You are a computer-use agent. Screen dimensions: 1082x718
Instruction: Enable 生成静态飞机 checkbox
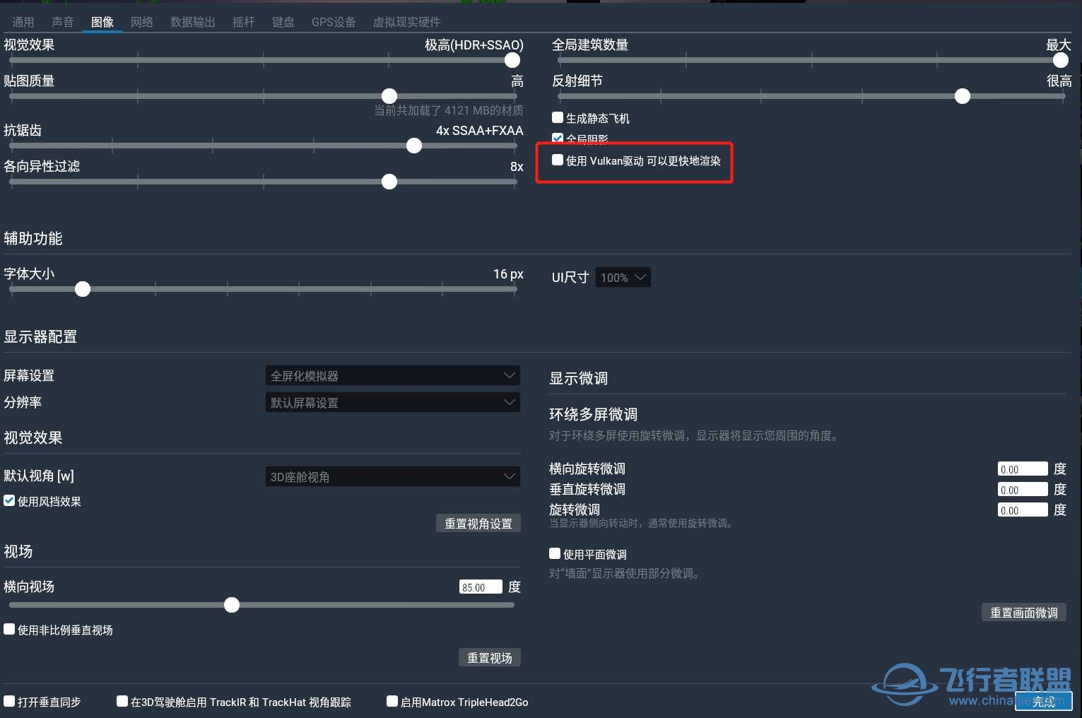click(558, 117)
